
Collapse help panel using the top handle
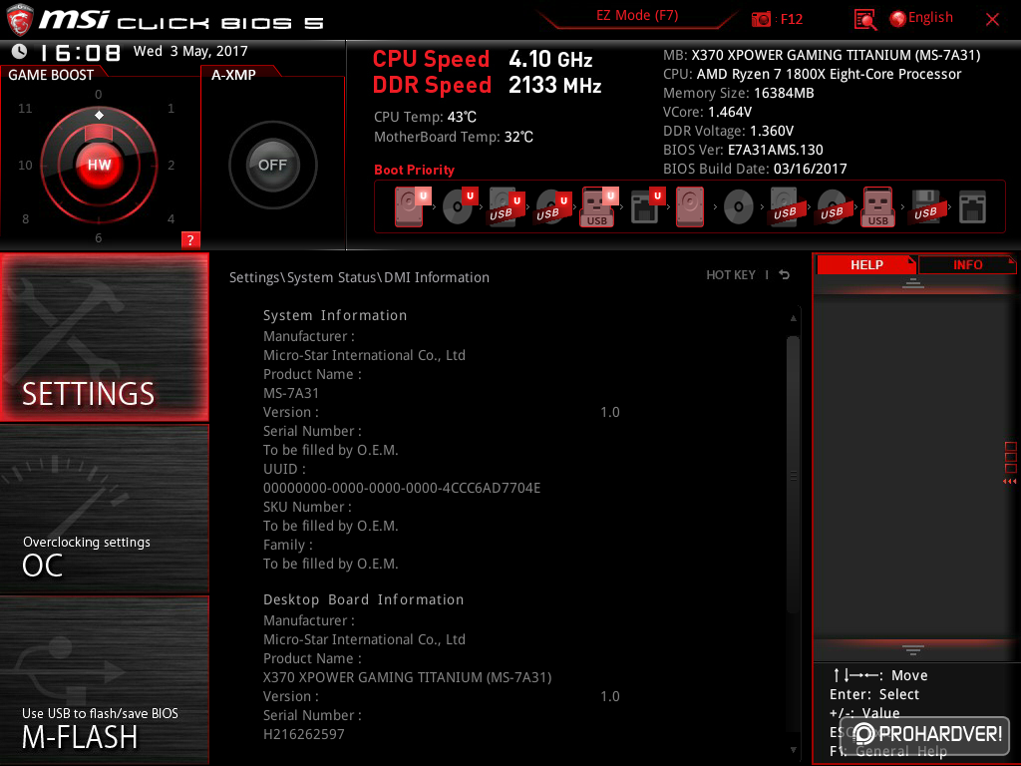pos(913,283)
